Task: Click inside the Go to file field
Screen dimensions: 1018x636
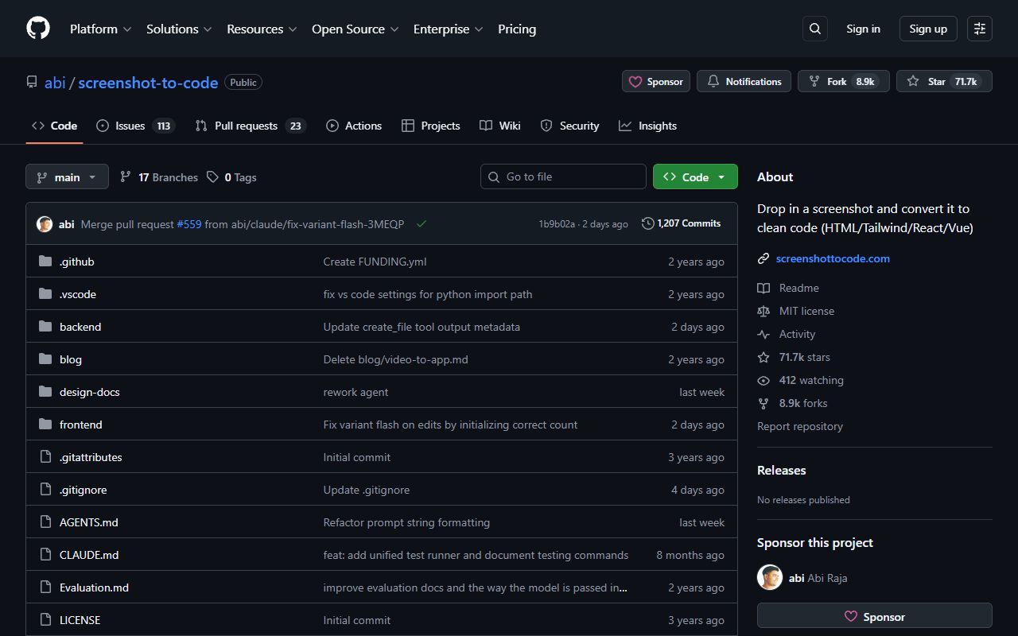Action: 563,176
